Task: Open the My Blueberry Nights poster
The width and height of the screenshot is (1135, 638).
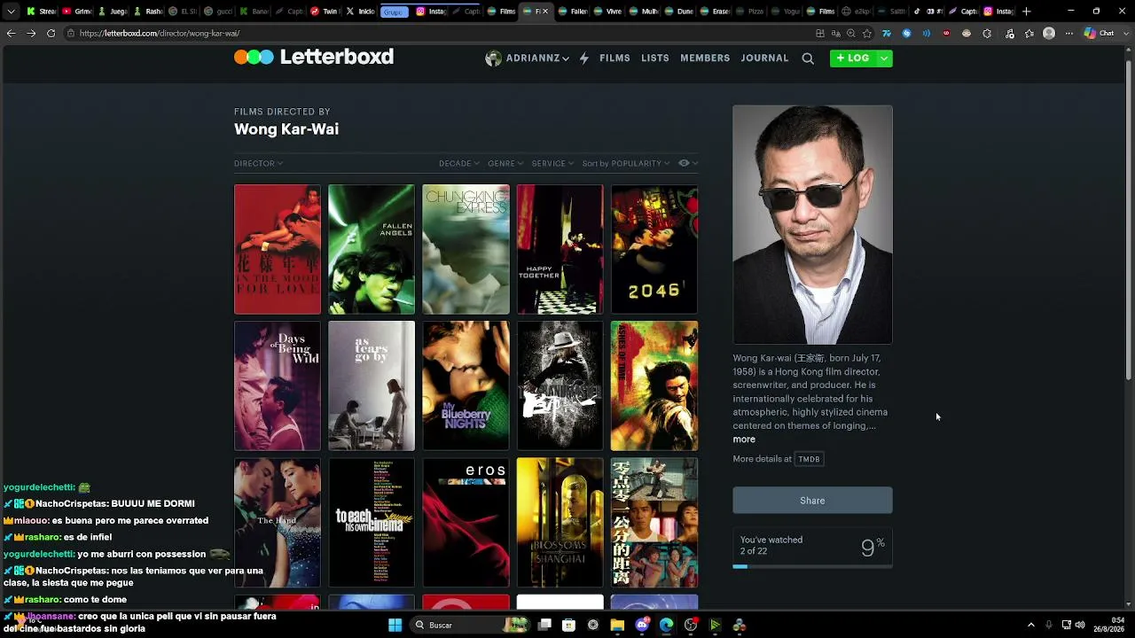Action: coord(466,385)
